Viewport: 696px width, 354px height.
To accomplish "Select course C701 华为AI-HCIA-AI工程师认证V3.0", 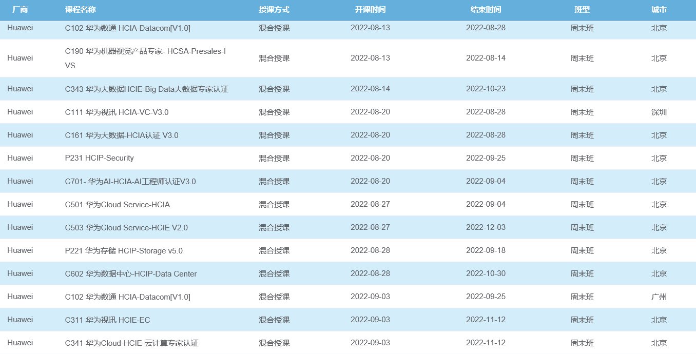I will pos(130,182).
